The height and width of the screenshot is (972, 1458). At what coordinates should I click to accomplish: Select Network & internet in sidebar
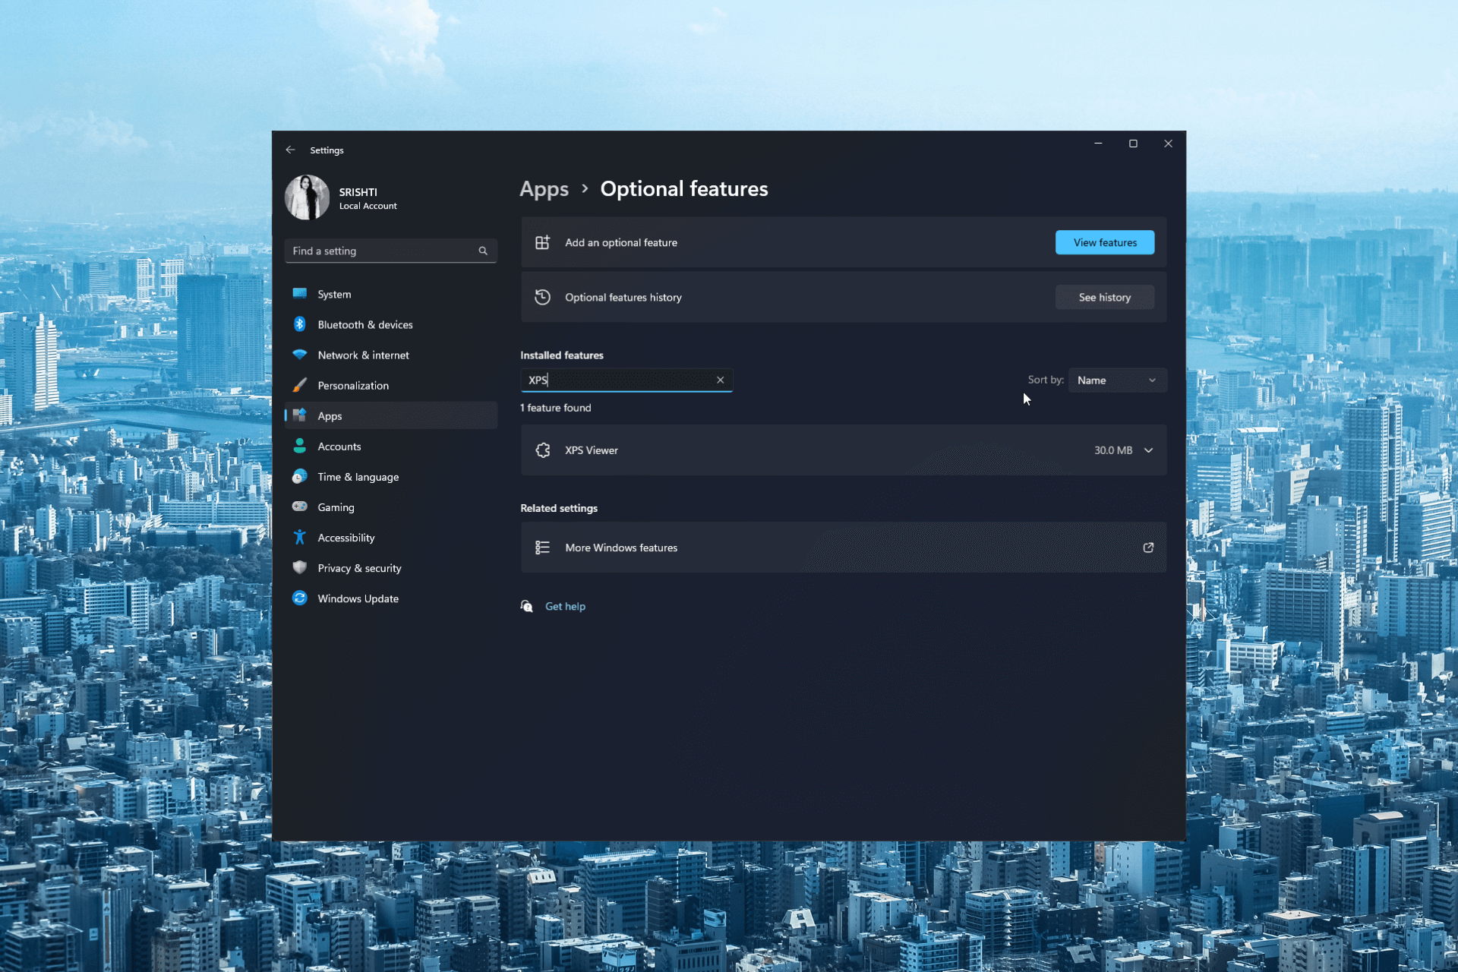pos(363,355)
